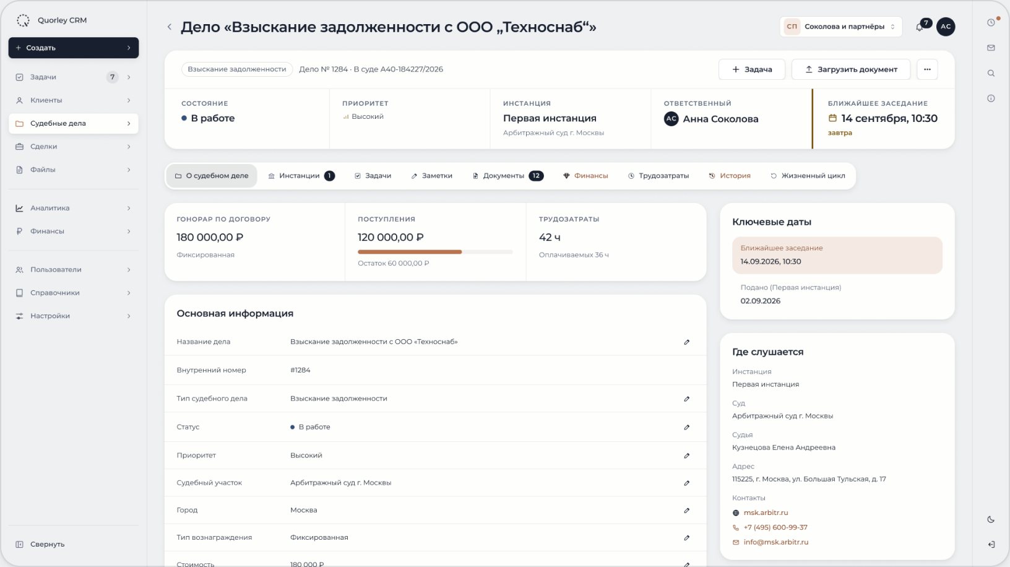Expand 'Клиенты' in the sidebar
This screenshot has width=1010, height=567.
(x=129, y=100)
